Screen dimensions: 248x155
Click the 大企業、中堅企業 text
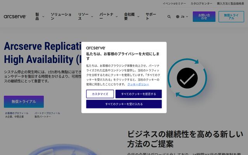click(14, 117)
